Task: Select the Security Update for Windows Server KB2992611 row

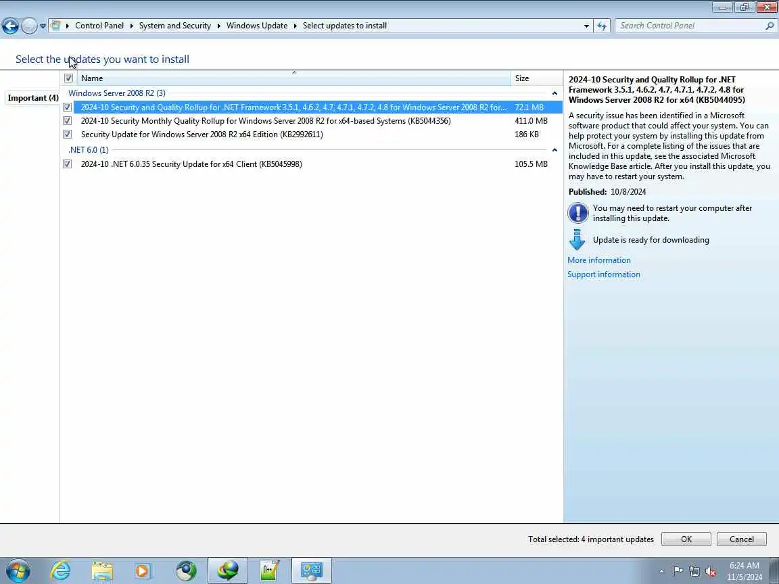Action: pos(318,134)
